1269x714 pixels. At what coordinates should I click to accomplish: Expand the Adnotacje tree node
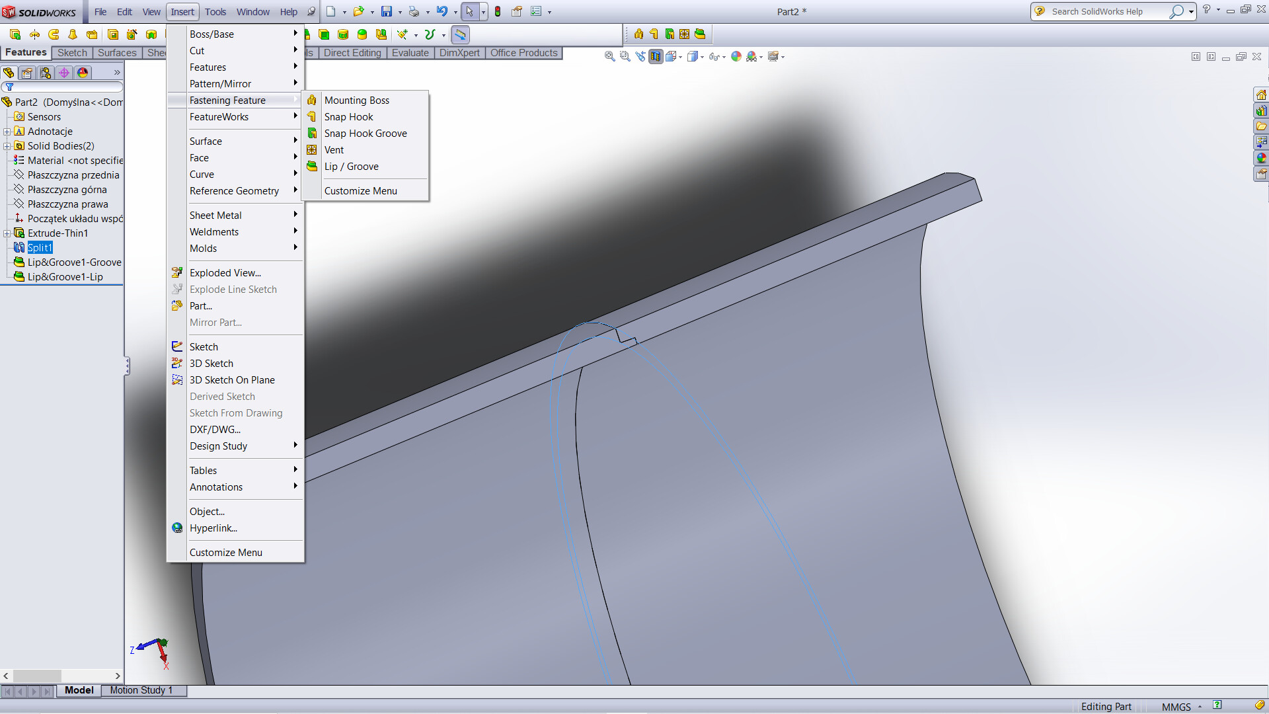coord(7,132)
